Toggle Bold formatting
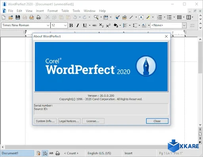This screenshot has height=157, width=203. tap(71, 25)
